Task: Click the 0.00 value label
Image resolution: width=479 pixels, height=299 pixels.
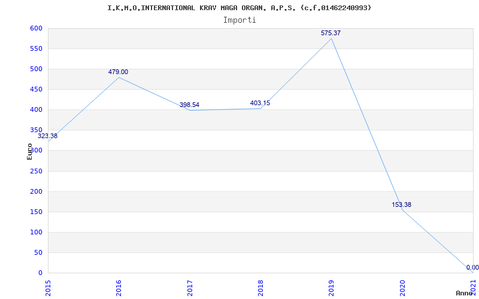Action: pos(472,268)
